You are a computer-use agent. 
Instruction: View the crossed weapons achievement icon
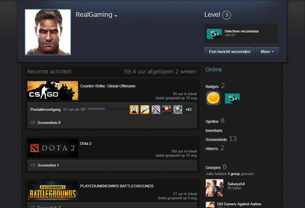(x=156, y=110)
